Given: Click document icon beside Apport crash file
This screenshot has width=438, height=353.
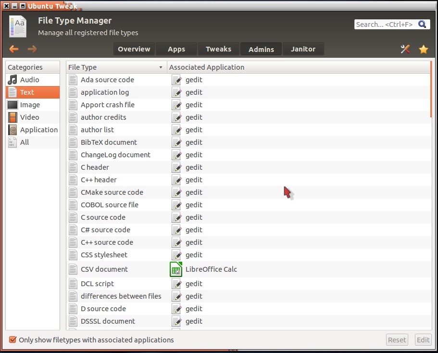Looking at the screenshot, I should pos(73,105).
